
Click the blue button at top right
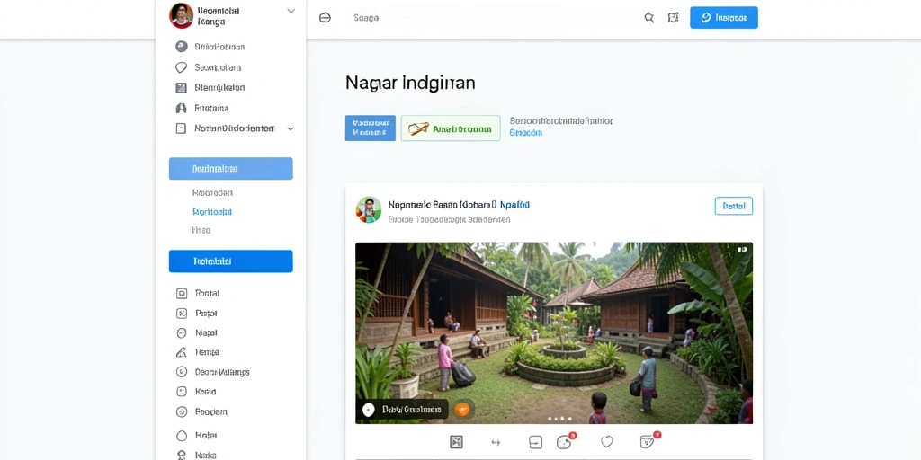[x=724, y=18]
